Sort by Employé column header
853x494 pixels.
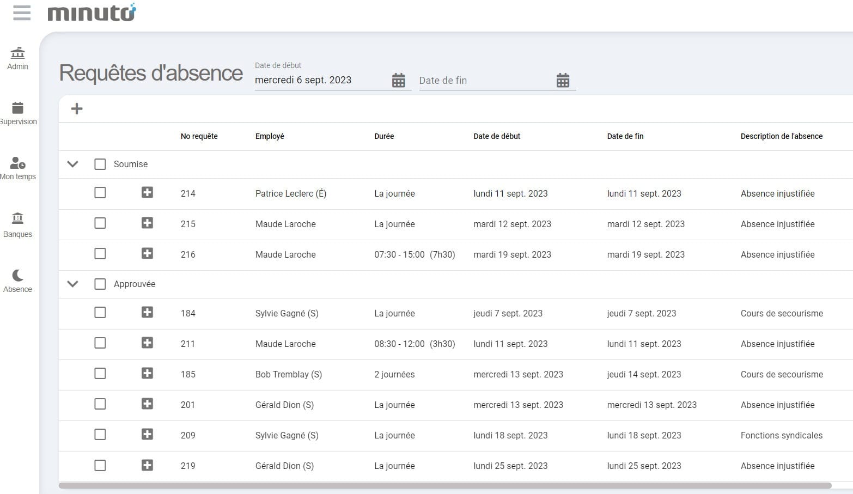click(270, 136)
